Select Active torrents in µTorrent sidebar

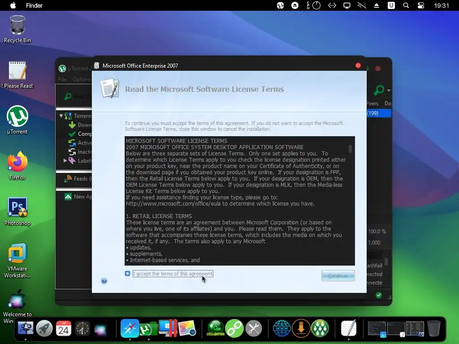[x=81, y=143]
